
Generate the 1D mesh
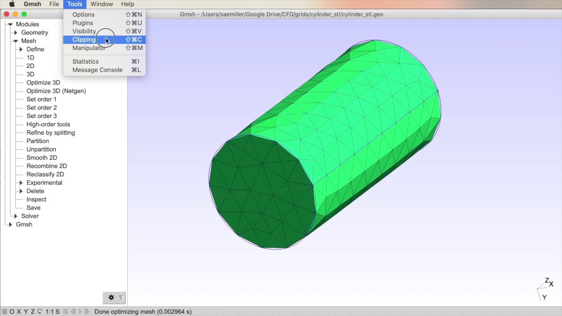(30, 57)
